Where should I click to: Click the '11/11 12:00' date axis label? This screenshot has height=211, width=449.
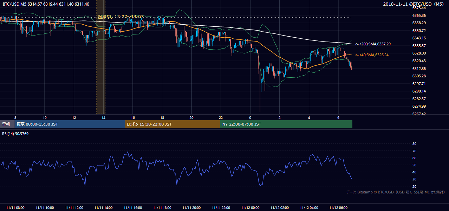tap(74, 208)
